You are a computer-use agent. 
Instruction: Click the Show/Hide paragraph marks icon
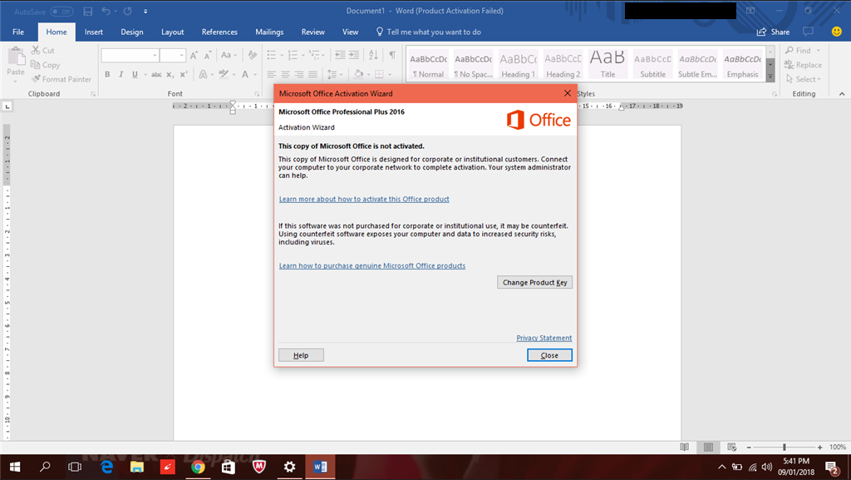(392, 56)
